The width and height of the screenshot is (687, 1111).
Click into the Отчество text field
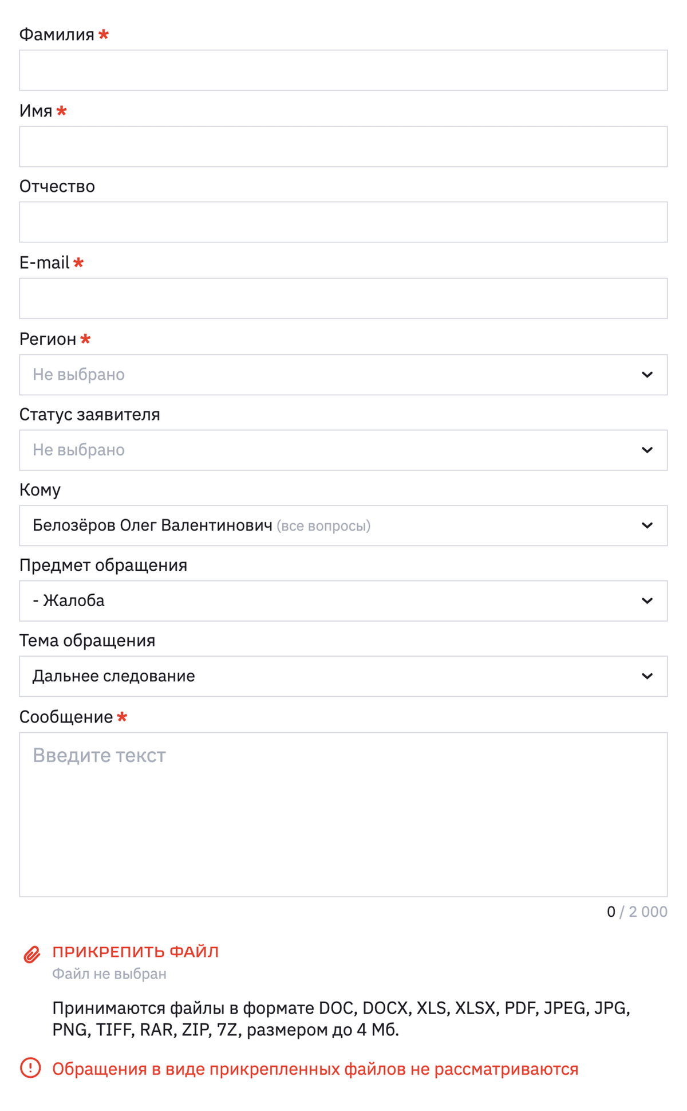(x=343, y=222)
